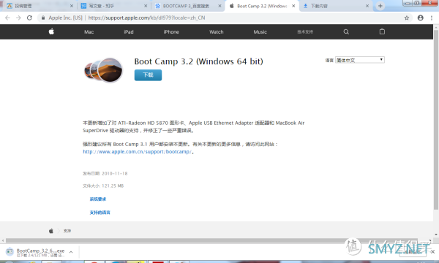Reload the page

click(29, 18)
